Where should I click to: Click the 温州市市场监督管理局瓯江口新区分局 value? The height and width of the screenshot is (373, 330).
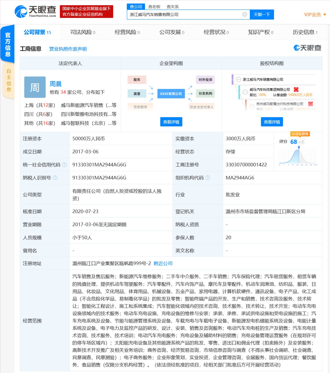(x=265, y=212)
